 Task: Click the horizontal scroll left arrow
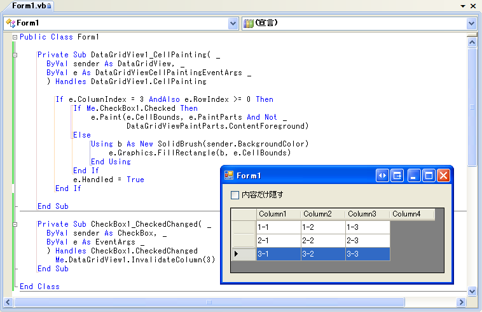coord(8,302)
